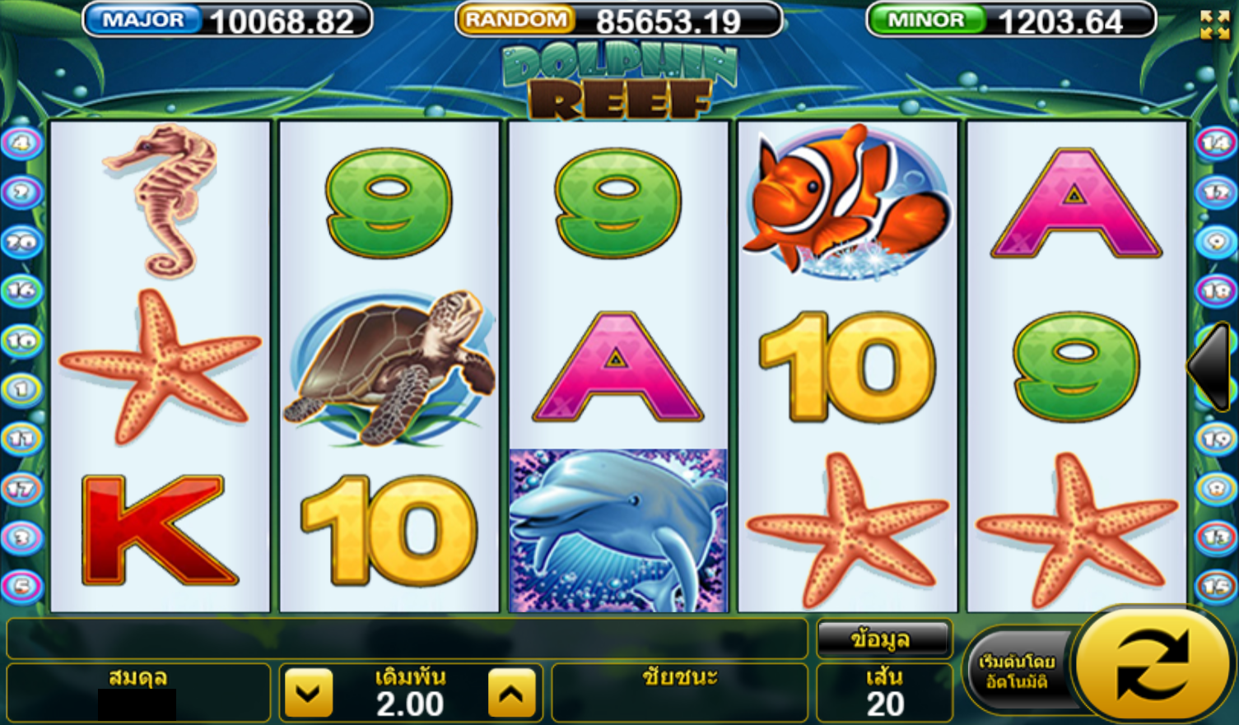Click the RANDOM jackpot display
This screenshot has height=725, width=1239.
pyautogui.click(x=618, y=21)
